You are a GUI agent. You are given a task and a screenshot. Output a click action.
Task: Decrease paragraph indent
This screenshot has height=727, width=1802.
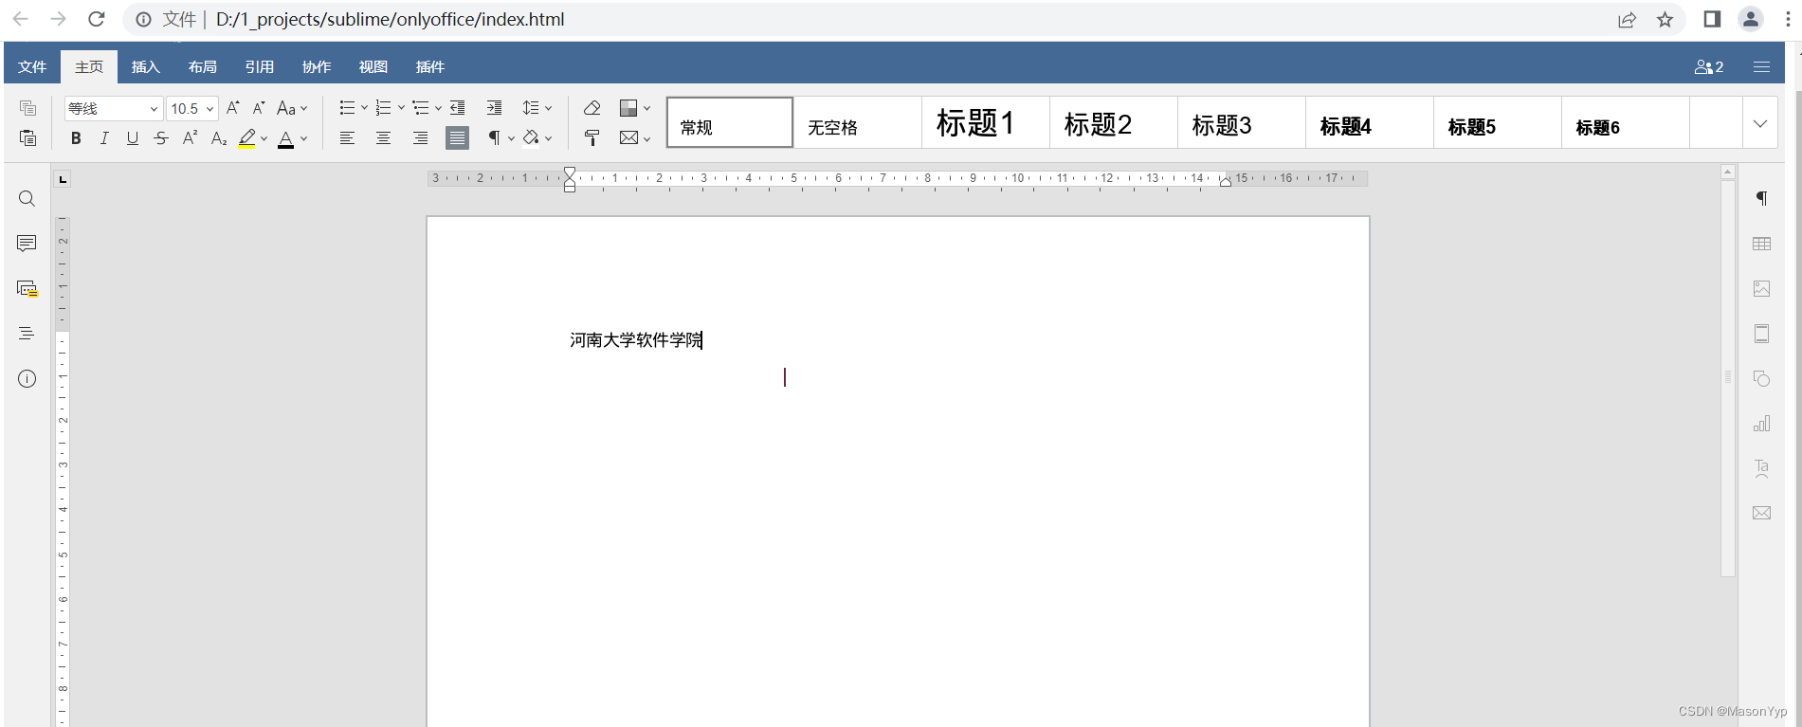(457, 108)
